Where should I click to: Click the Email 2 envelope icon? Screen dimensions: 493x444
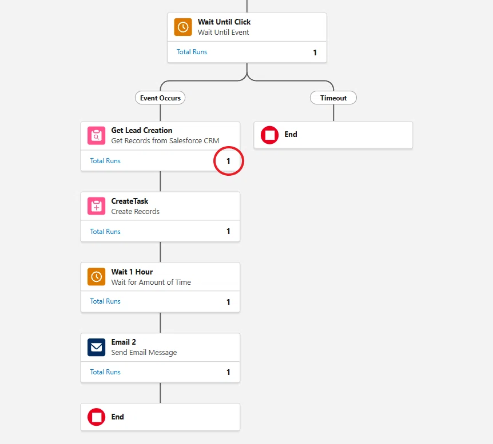click(x=96, y=347)
